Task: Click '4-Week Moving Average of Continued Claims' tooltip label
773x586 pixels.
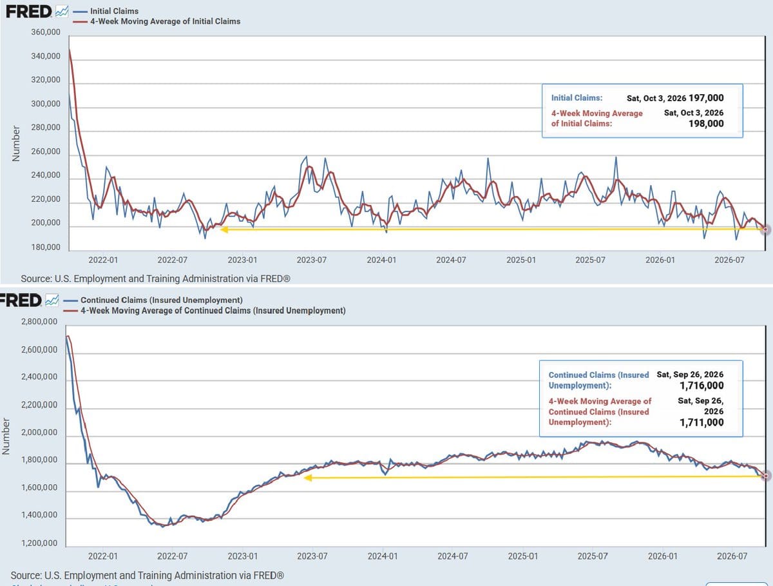Action: [600, 411]
